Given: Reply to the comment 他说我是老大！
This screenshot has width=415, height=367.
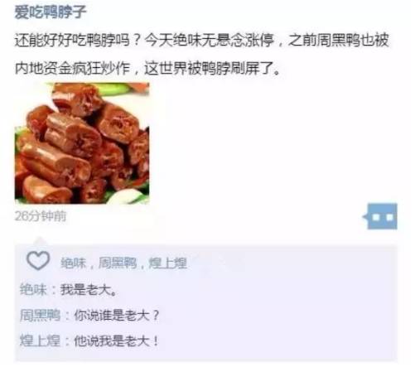Looking at the screenshot, I should [117, 340].
